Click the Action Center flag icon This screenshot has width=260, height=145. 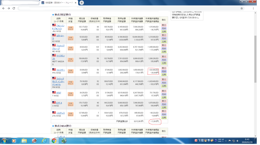[x=230, y=141]
